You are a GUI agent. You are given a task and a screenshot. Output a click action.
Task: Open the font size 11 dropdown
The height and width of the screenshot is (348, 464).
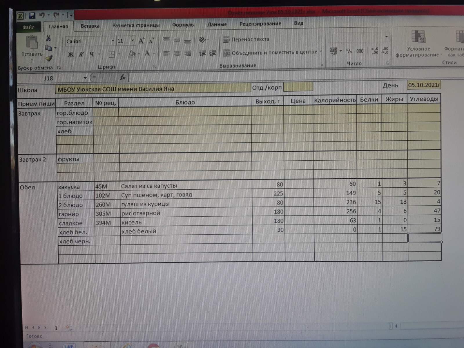(133, 41)
